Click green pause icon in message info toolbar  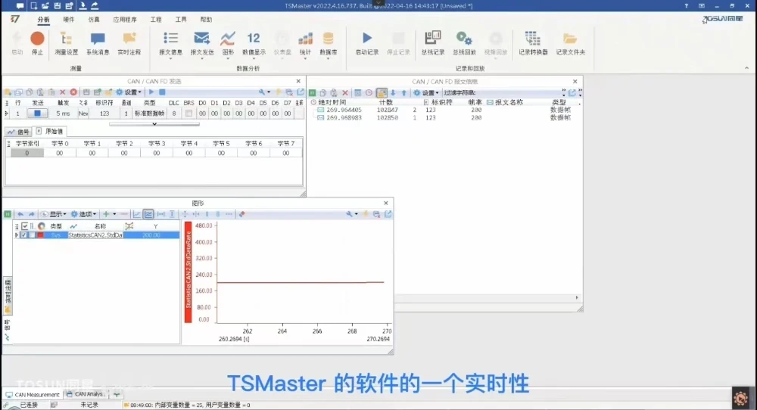click(x=313, y=92)
